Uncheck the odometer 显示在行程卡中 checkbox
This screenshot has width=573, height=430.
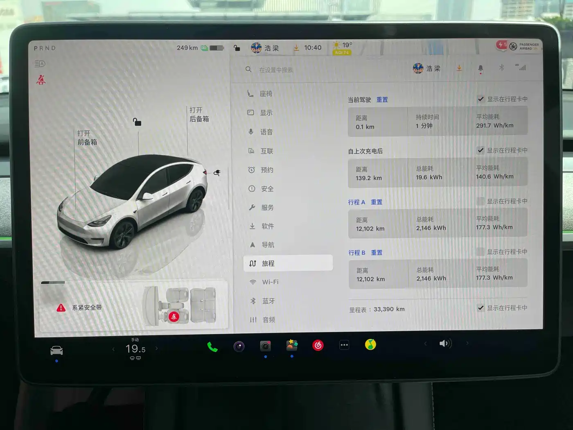pos(480,308)
